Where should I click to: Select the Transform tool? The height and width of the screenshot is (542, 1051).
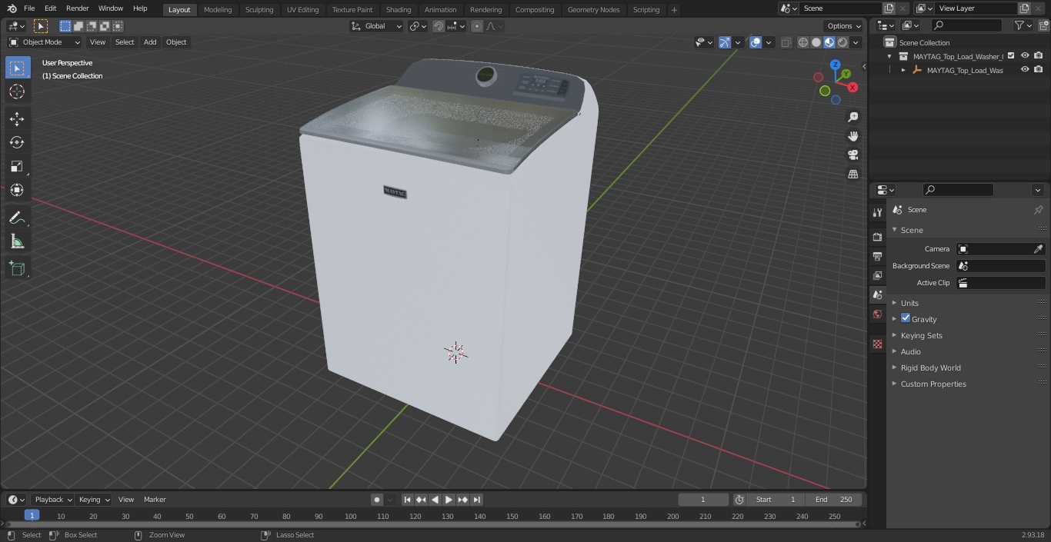click(x=17, y=190)
